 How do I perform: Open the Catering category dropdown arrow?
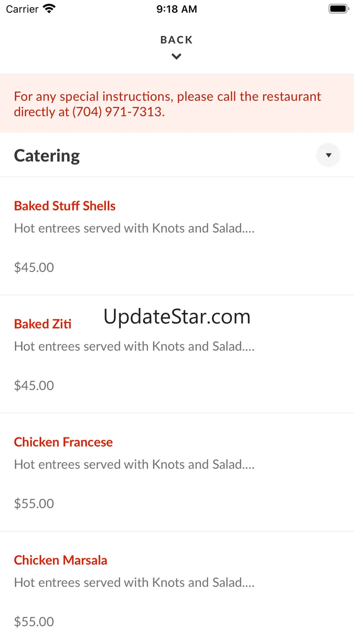(328, 155)
